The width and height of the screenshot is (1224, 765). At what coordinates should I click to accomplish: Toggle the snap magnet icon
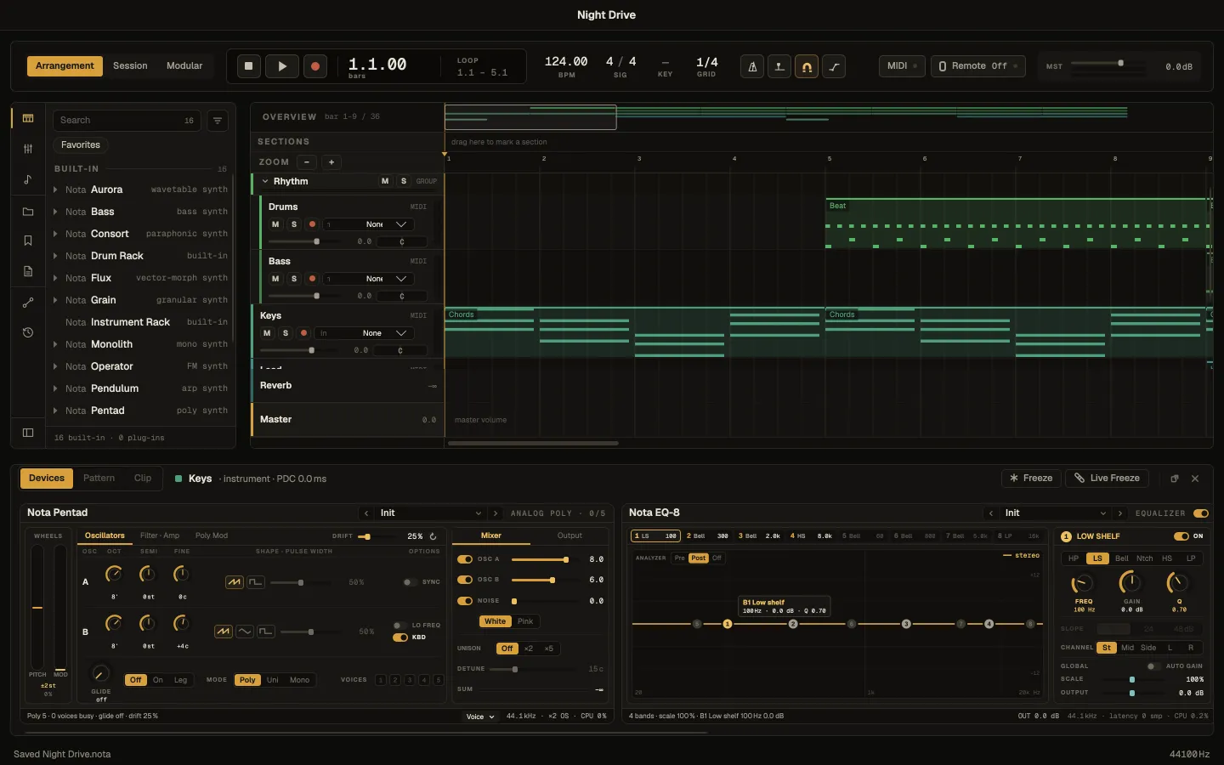pyautogui.click(x=807, y=66)
